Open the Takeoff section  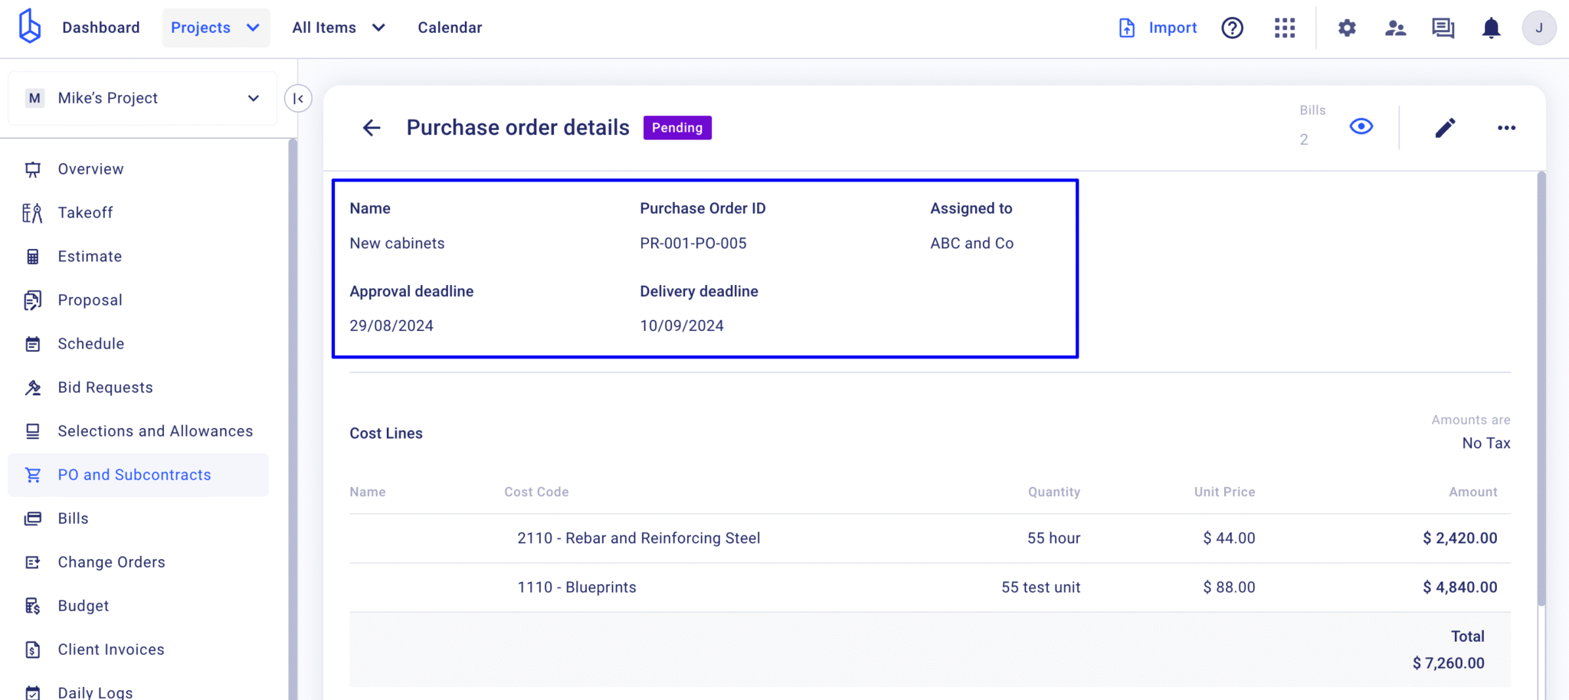[x=85, y=212]
